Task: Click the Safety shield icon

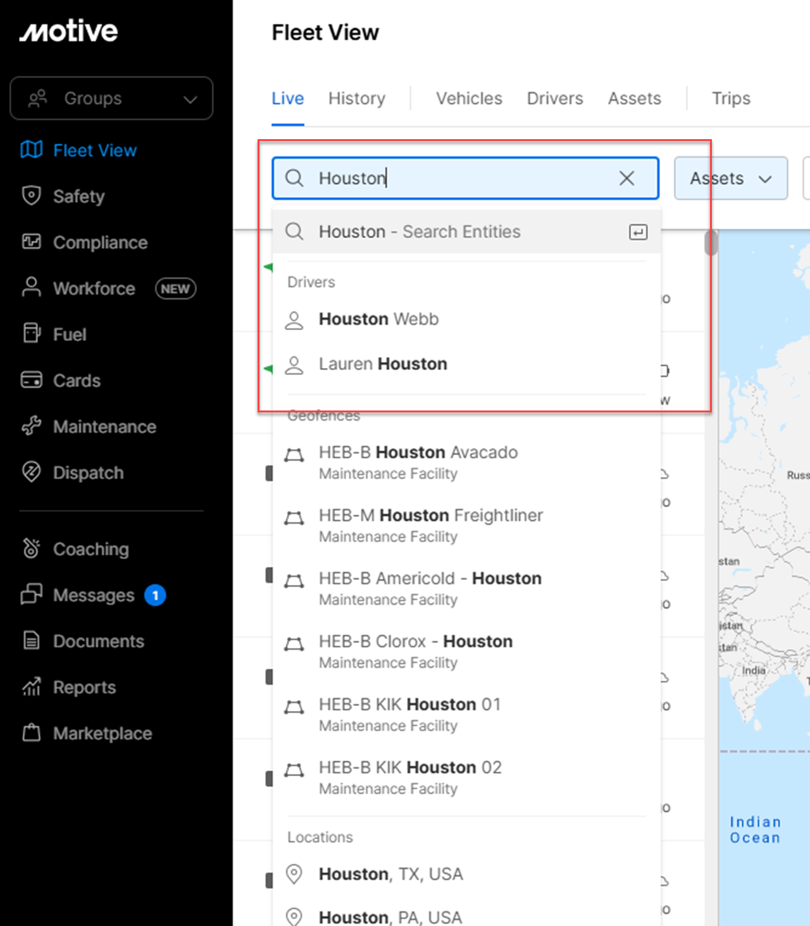Action: (32, 196)
